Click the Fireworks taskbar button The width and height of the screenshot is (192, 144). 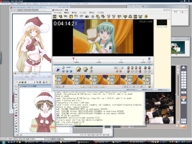(102, 142)
